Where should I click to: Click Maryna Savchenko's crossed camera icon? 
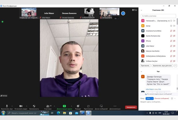pyautogui.click(x=174, y=51)
